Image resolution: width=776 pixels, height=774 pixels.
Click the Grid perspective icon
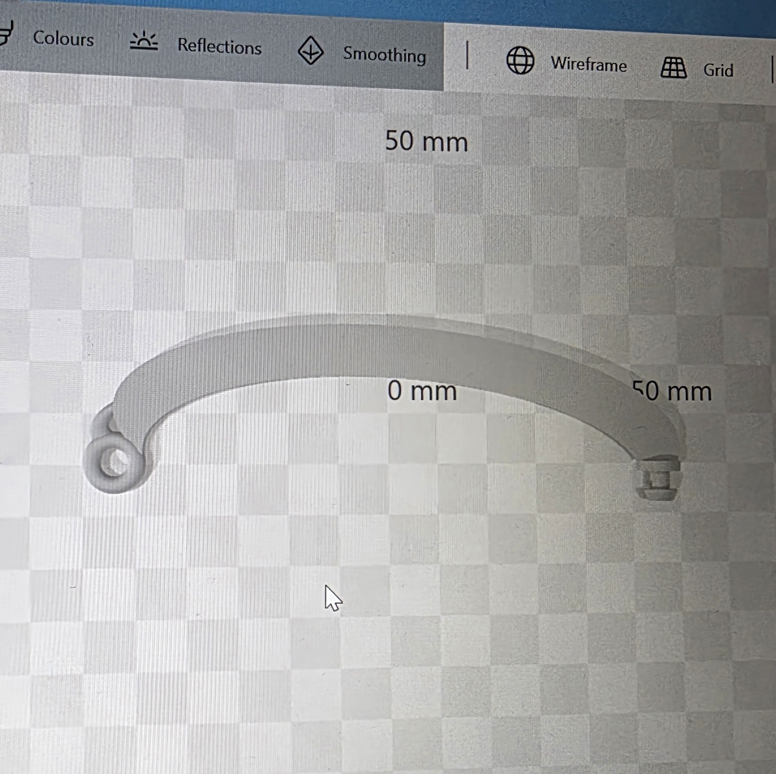[674, 68]
